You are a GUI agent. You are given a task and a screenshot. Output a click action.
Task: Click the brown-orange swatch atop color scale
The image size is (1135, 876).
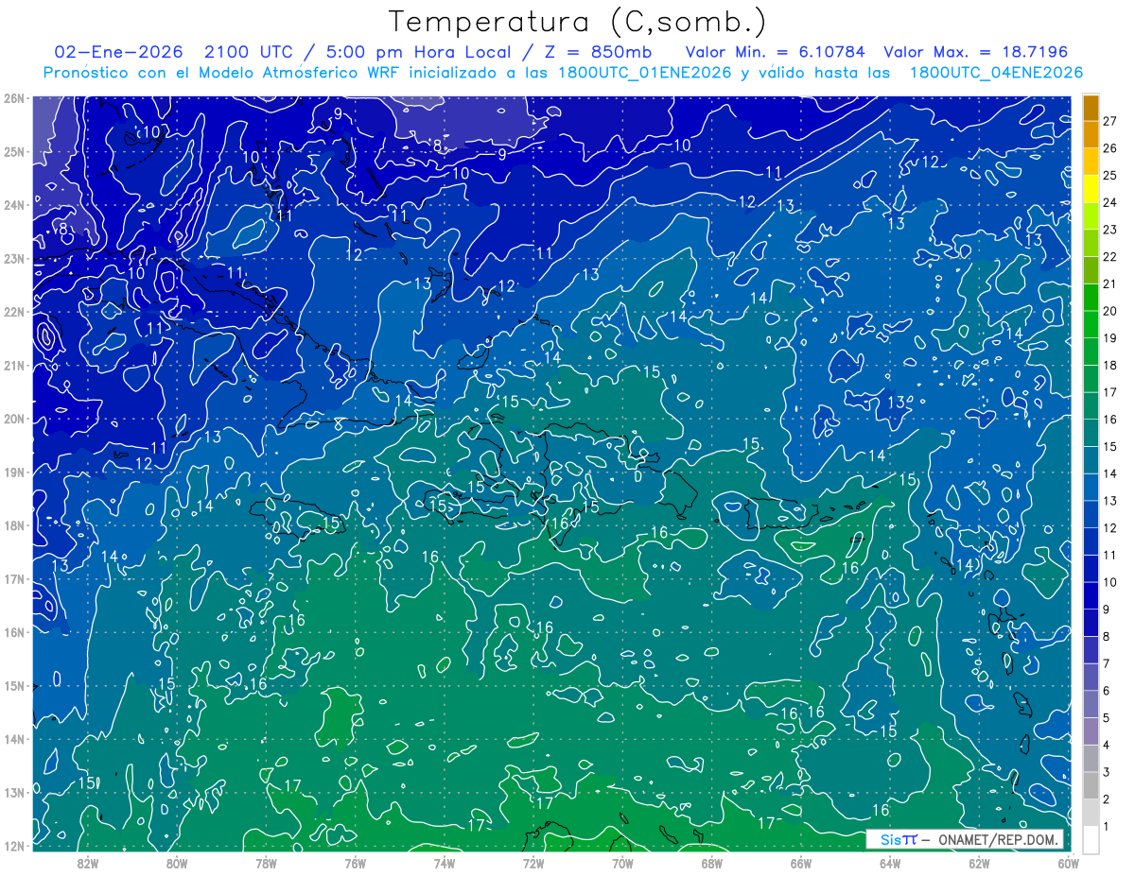point(1091,109)
